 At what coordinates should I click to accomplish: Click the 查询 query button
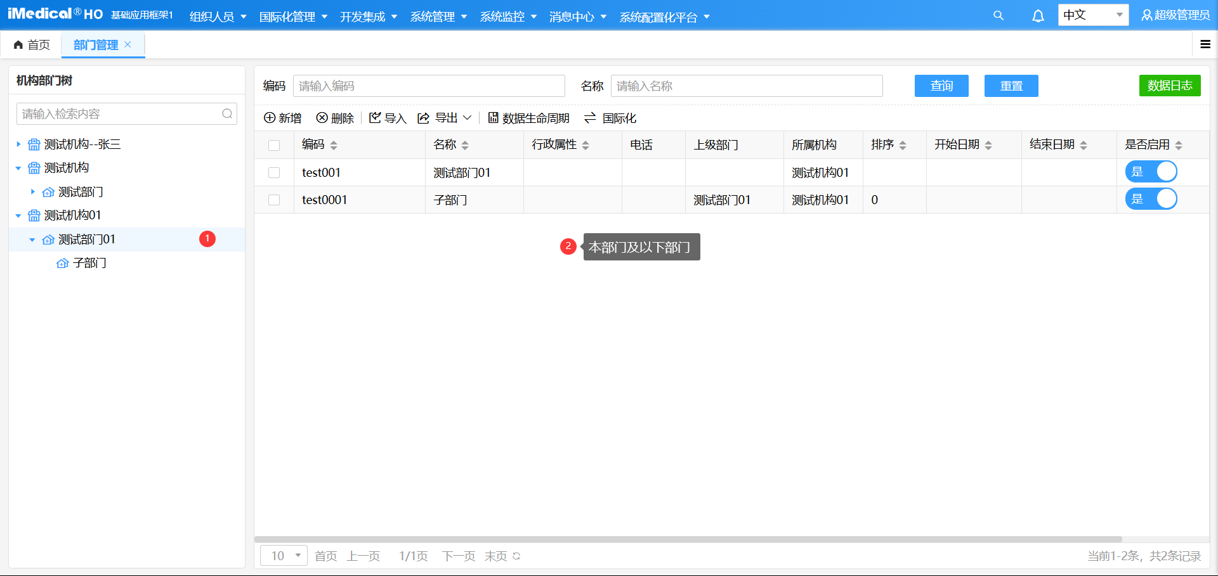[941, 86]
